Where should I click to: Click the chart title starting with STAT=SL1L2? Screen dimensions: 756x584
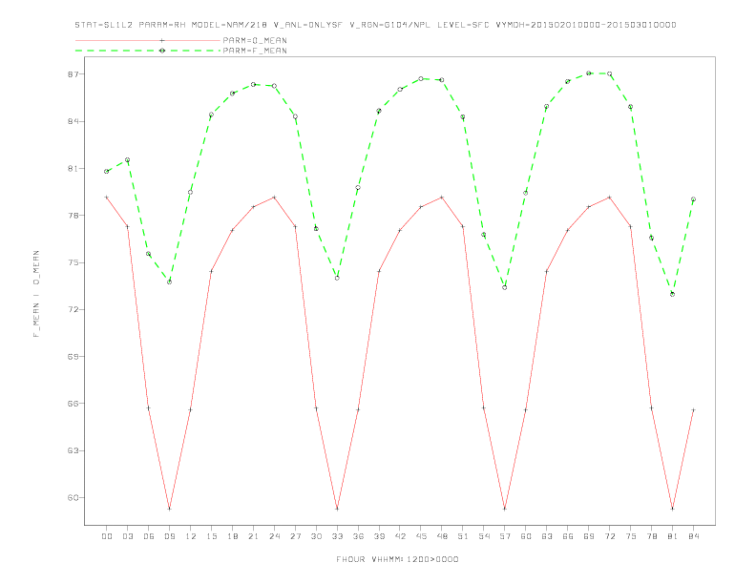(375, 25)
